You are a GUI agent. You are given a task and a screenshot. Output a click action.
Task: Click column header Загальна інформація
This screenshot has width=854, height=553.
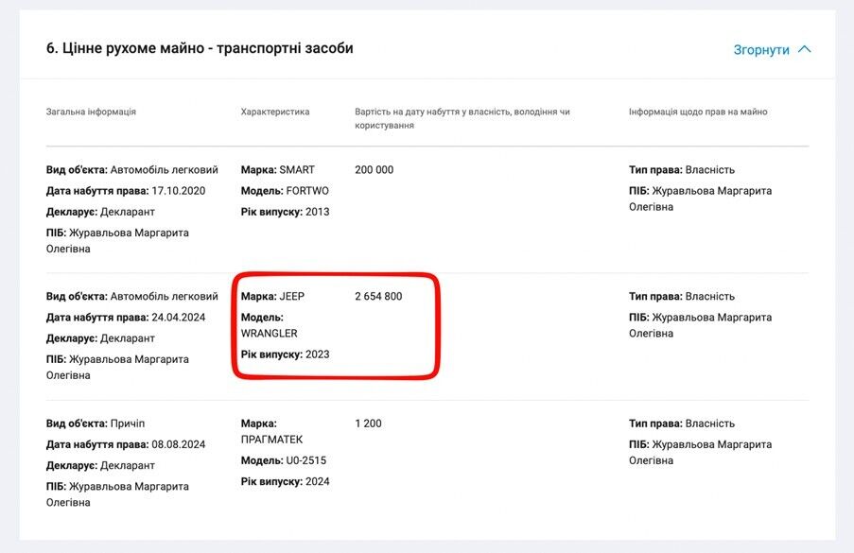click(91, 112)
